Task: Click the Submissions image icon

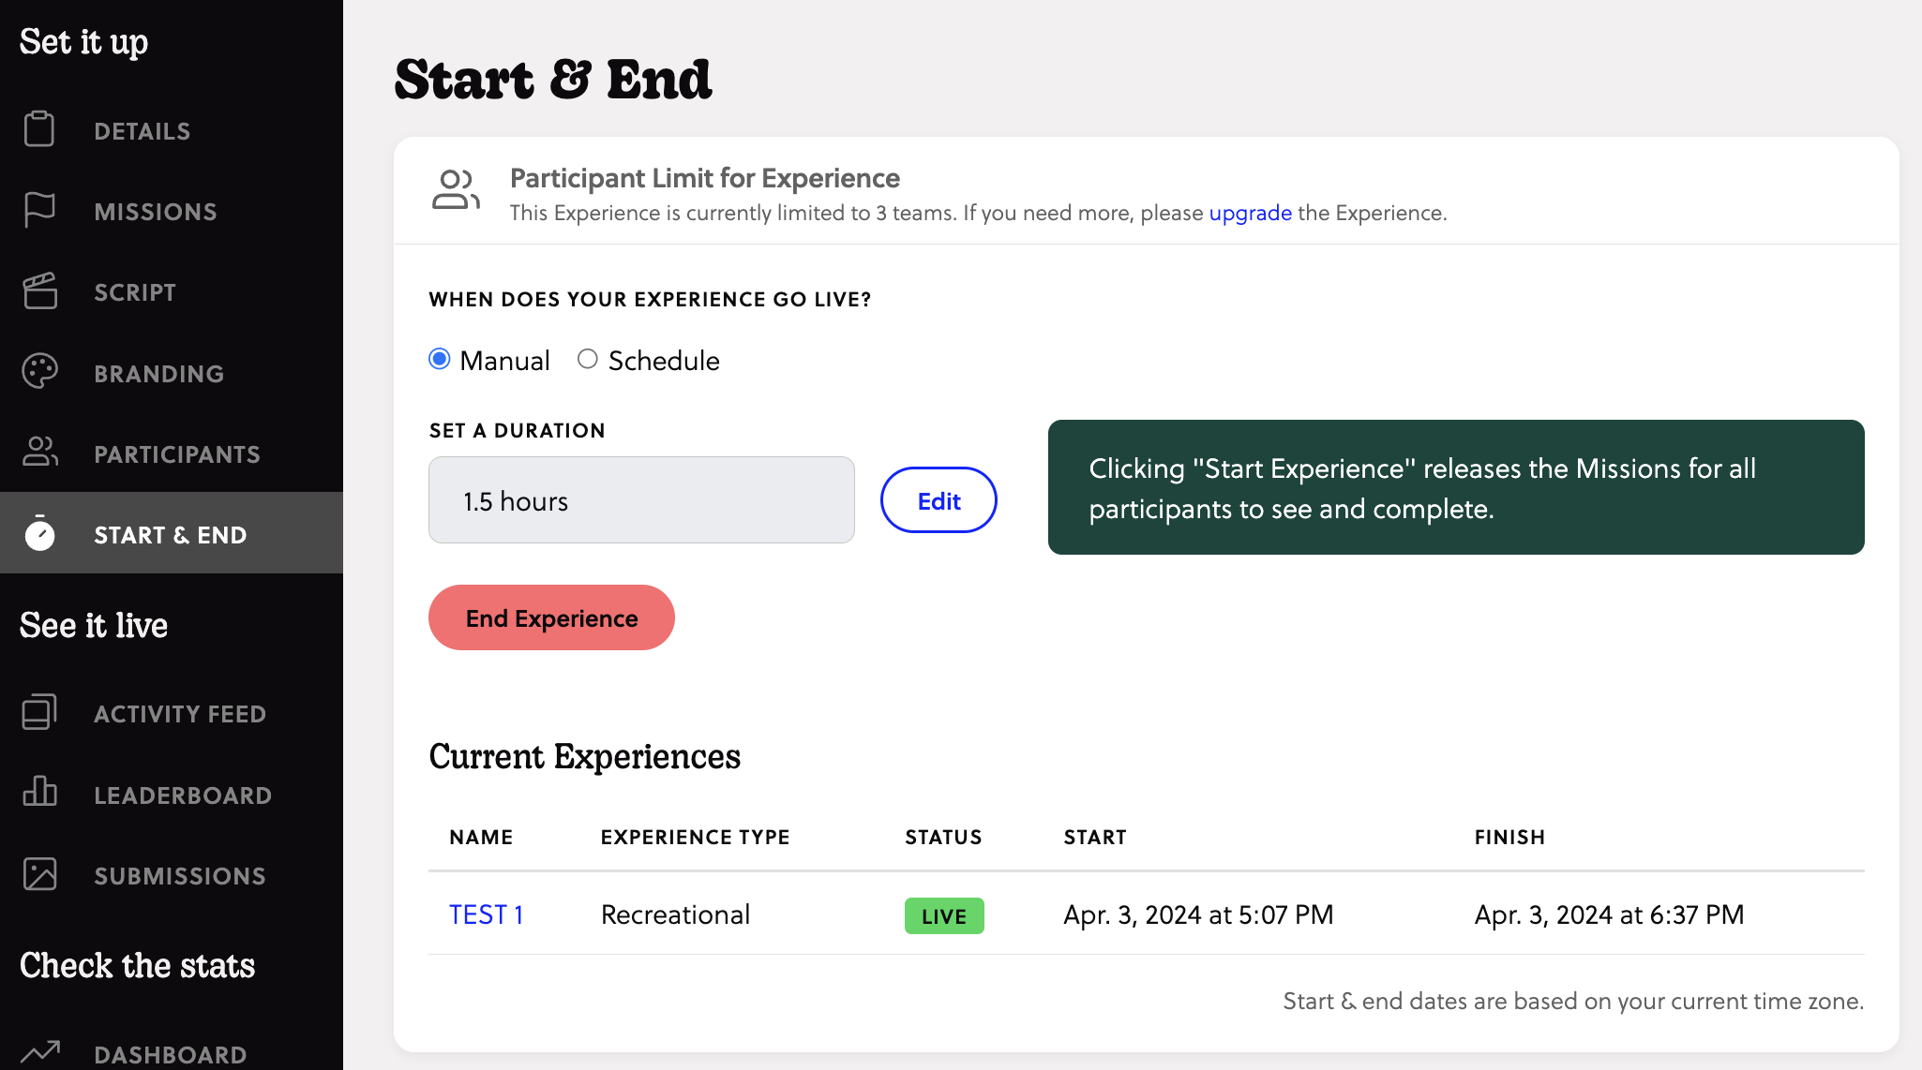Action: (39, 874)
